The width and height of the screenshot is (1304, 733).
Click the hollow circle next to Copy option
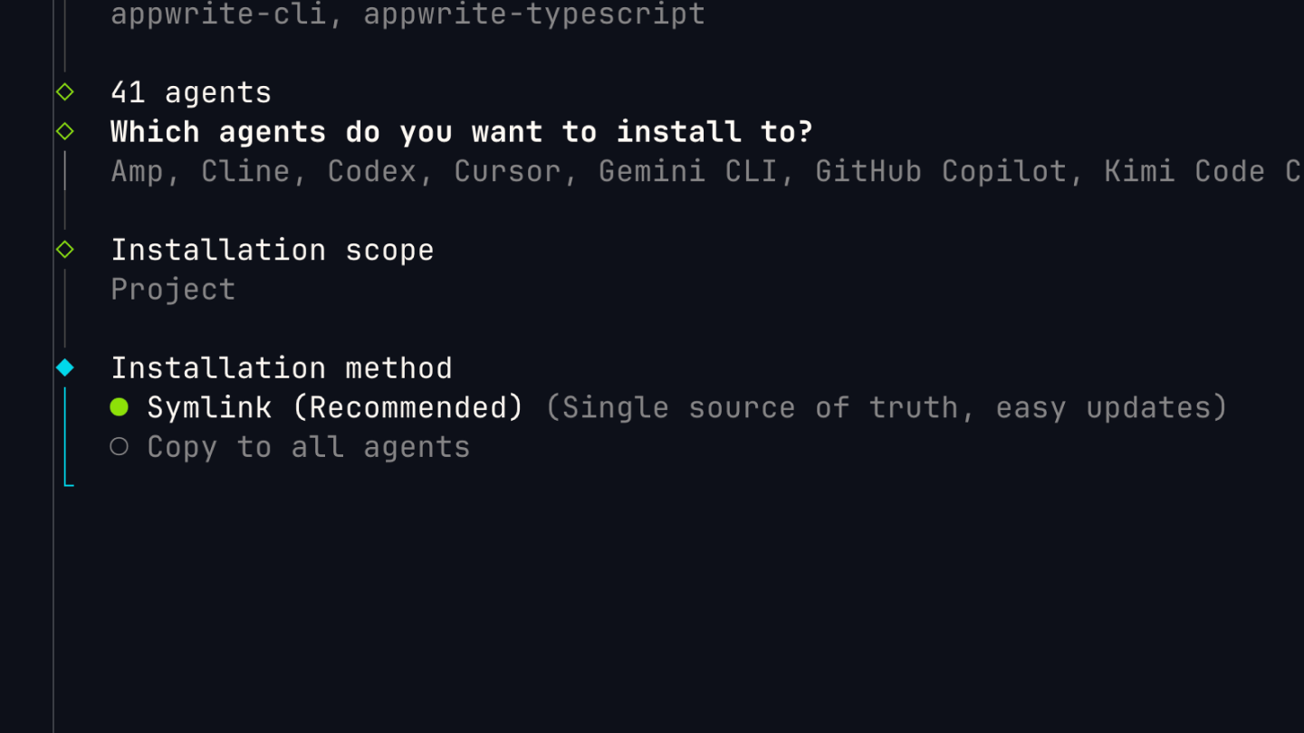point(119,445)
